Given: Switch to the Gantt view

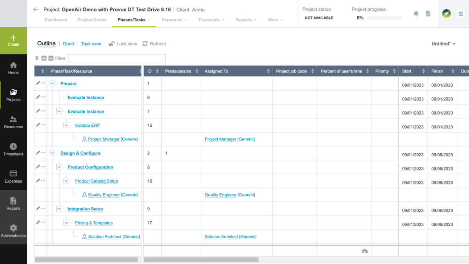Looking at the screenshot, I should pos(68,44).
